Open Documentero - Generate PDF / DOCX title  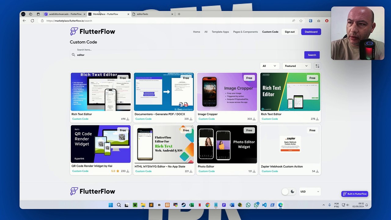point(160,114)
